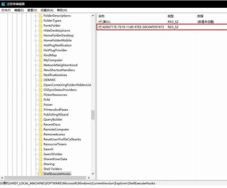The image size is (227, 188).
Task: Click the 类型 column header
Action: pos(171,16)
